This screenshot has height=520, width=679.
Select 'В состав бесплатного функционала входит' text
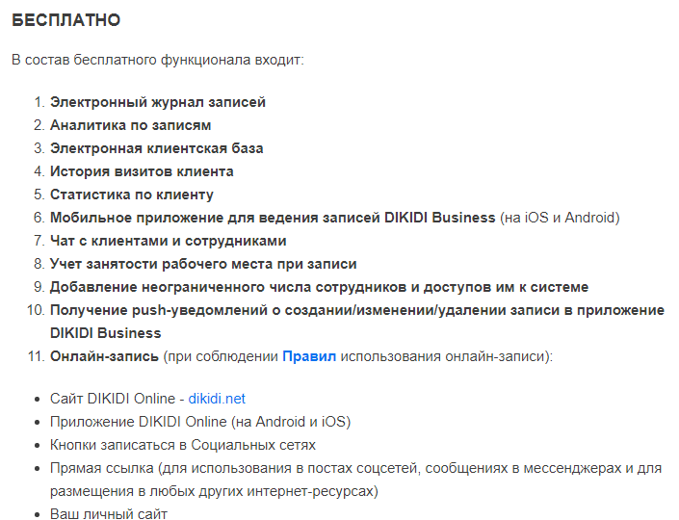[158, 60]
